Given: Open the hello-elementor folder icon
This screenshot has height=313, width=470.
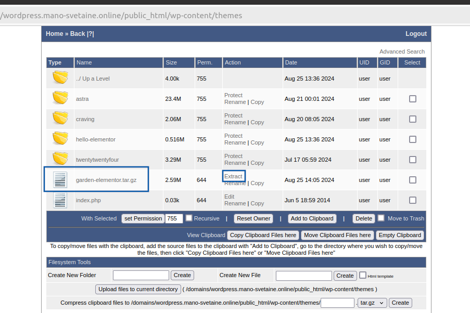Looking at the screenshot, I should (x=60, y=138).
